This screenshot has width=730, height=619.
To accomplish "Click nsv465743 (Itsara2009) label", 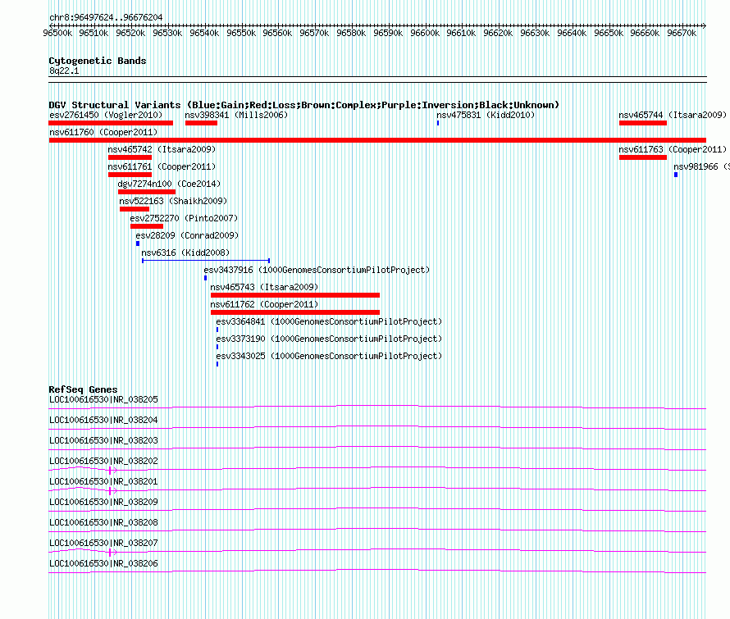I will pos(264,287).
